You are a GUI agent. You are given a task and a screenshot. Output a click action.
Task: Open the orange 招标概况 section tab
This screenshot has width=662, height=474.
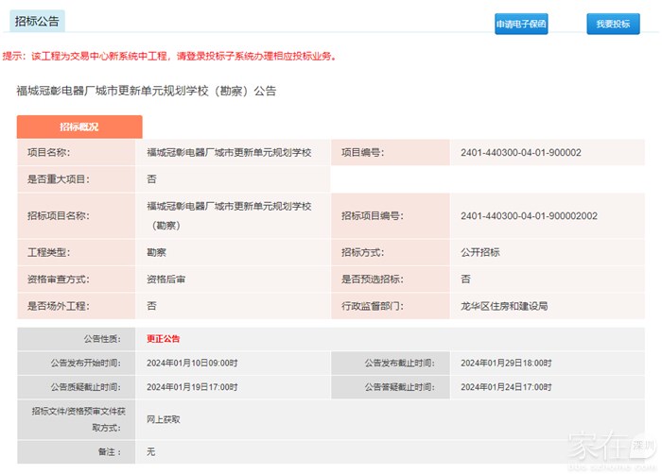79,127
